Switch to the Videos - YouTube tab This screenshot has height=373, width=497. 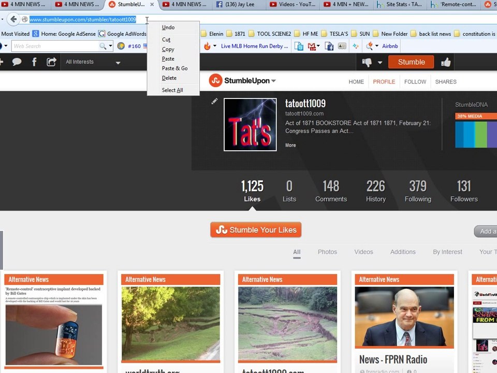[x=293, y=5]
